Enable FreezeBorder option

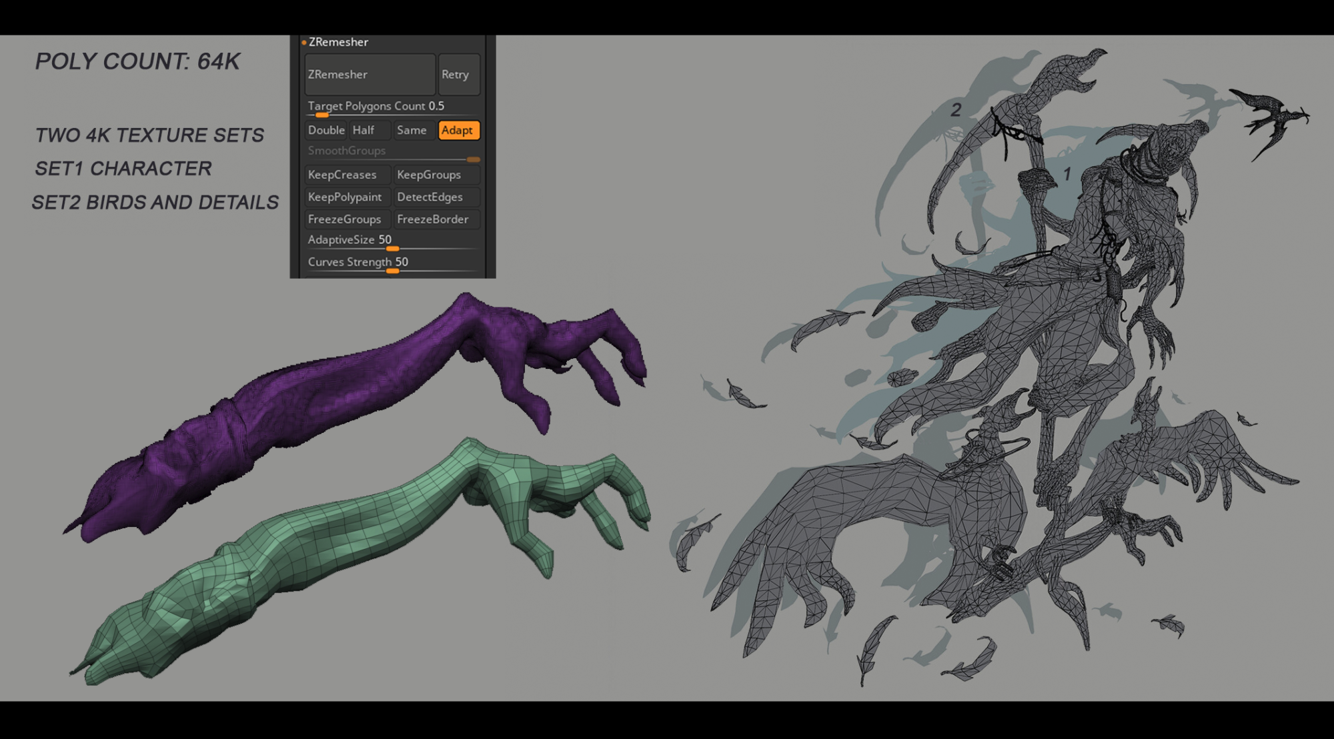point(437,219)
